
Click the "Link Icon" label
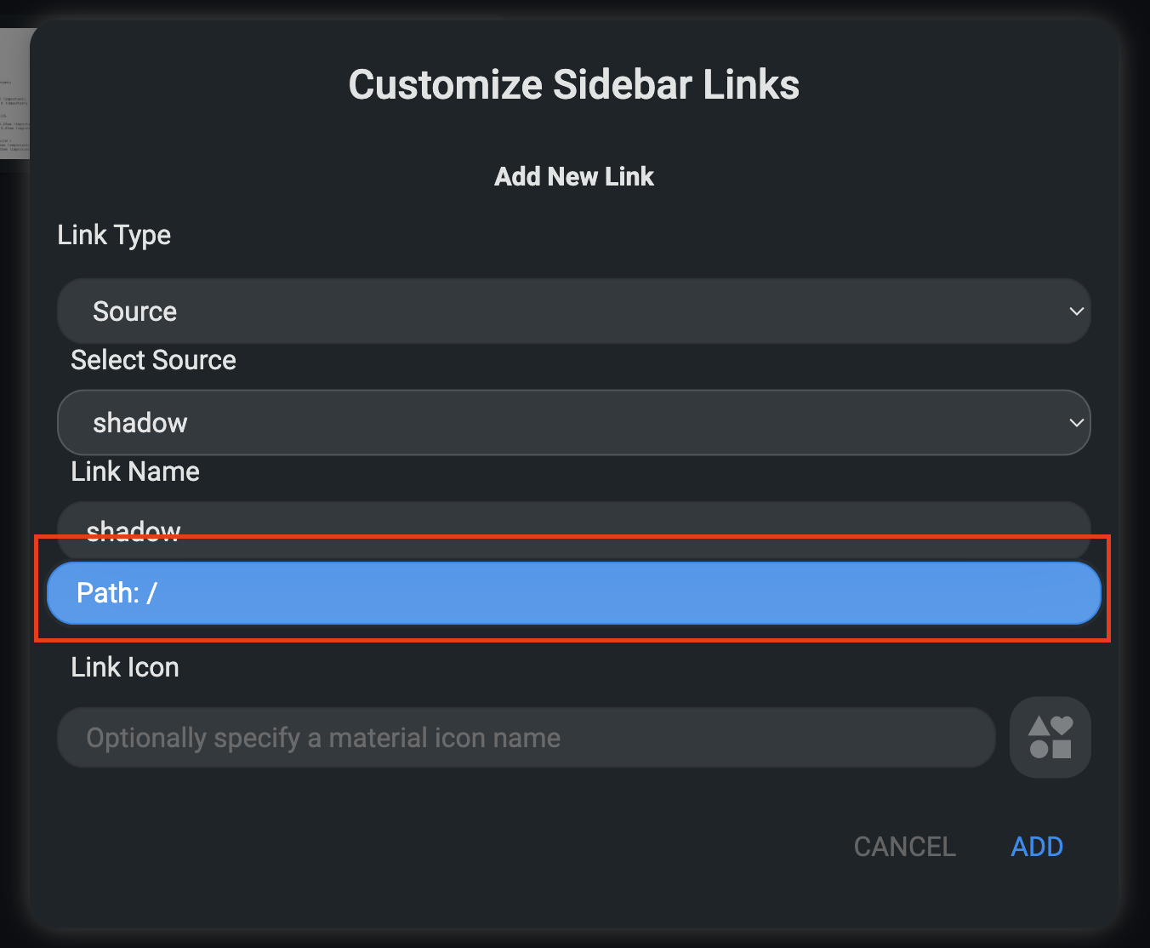(x=125, y=667)
